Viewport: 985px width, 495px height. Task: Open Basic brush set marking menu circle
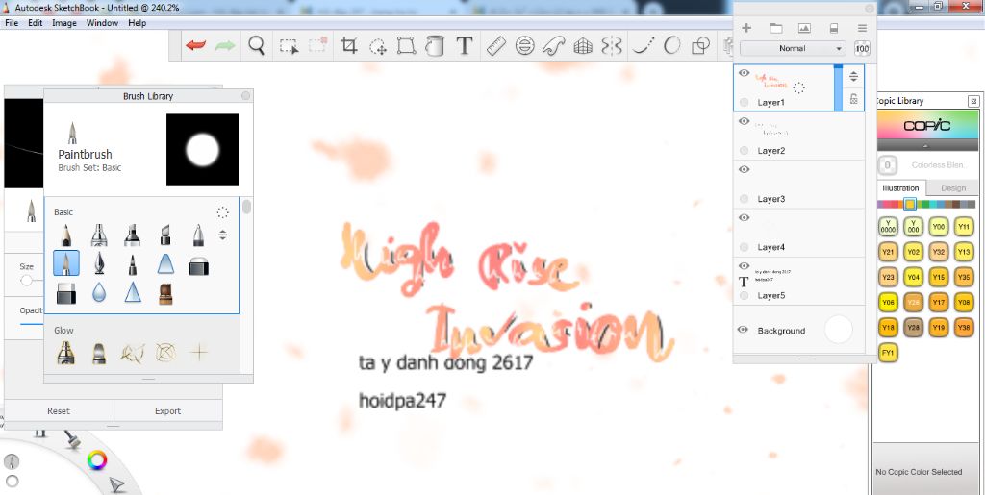[x=222, y=212]
